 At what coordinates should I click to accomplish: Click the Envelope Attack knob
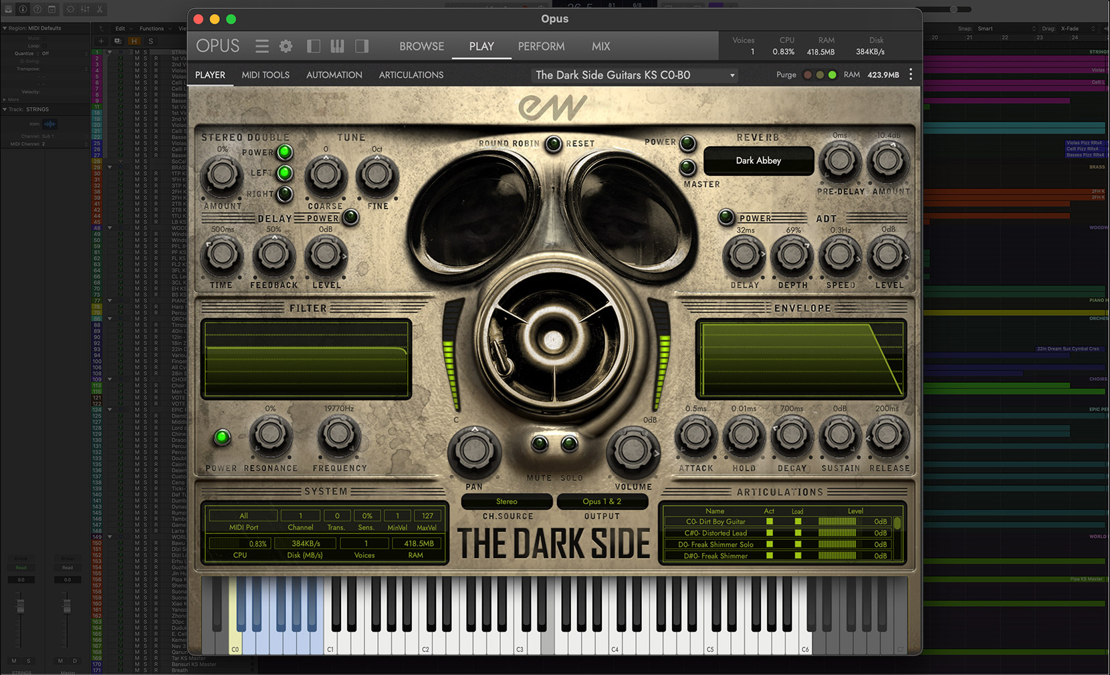click(x=695, y=435)
